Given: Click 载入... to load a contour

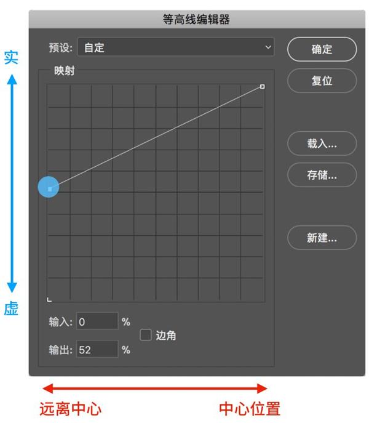Looking at the screenshot, I should coord(322,143).
